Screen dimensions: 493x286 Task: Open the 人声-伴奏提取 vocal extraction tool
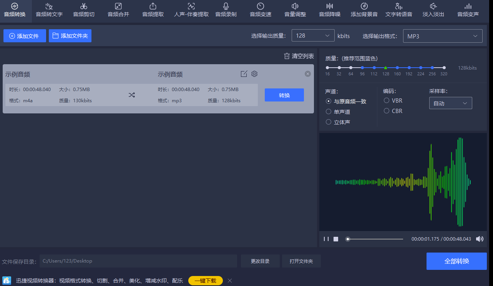point(191,10)
